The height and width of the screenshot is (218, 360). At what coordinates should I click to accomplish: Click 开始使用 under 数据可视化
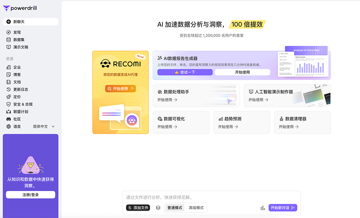[x=167, y=127]
